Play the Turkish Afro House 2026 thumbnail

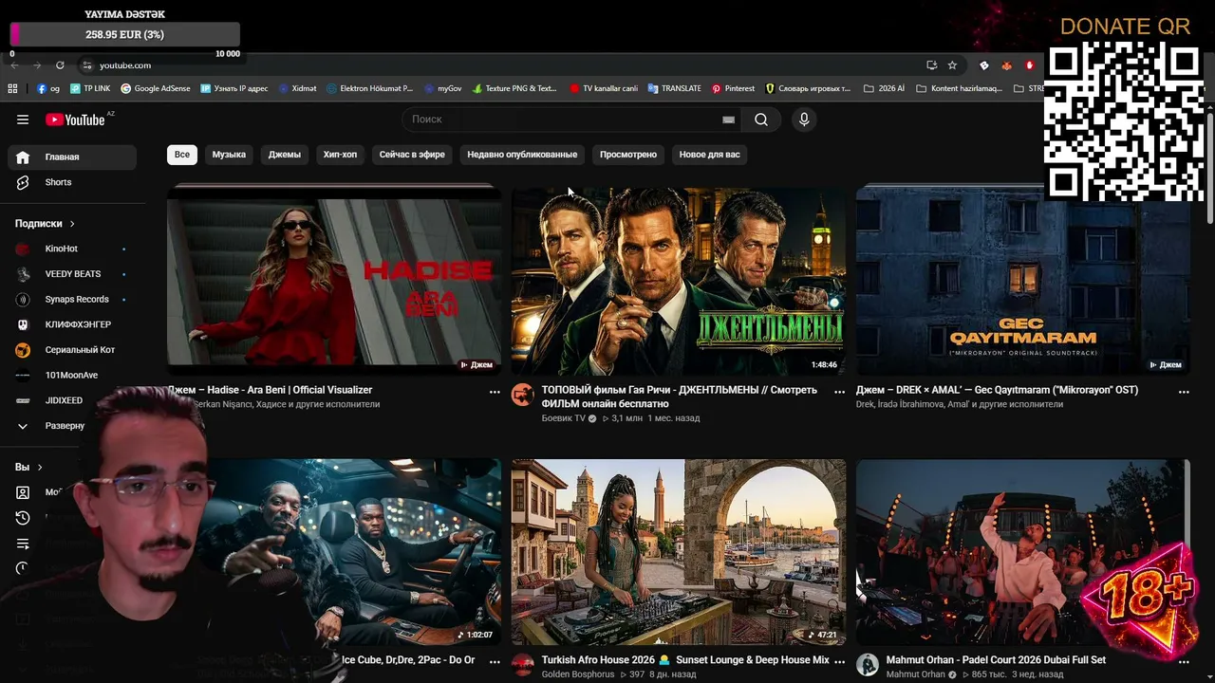tap(679, 552)
